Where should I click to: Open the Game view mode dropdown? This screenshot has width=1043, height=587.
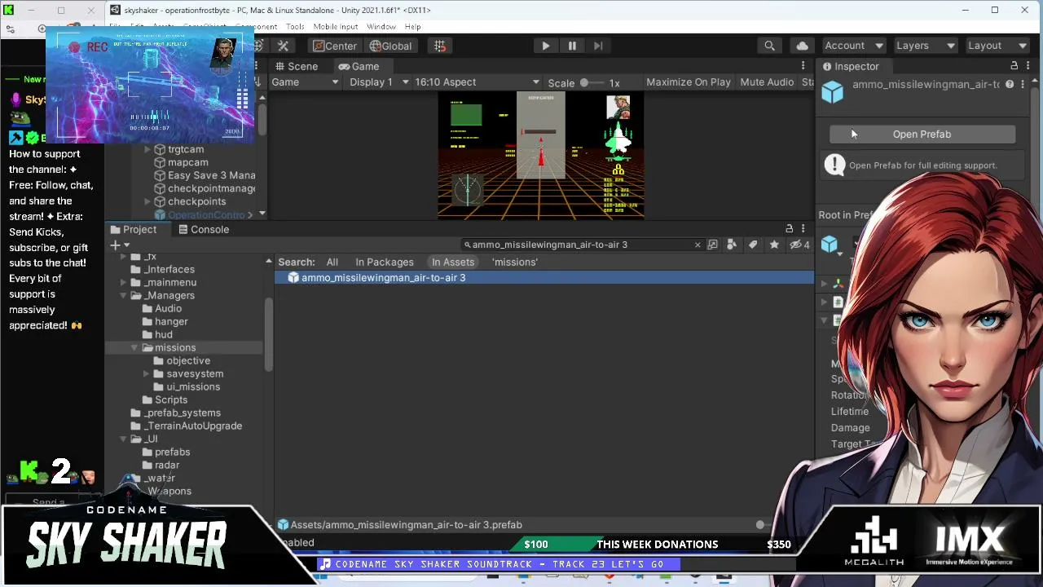(x=305, y=82)
